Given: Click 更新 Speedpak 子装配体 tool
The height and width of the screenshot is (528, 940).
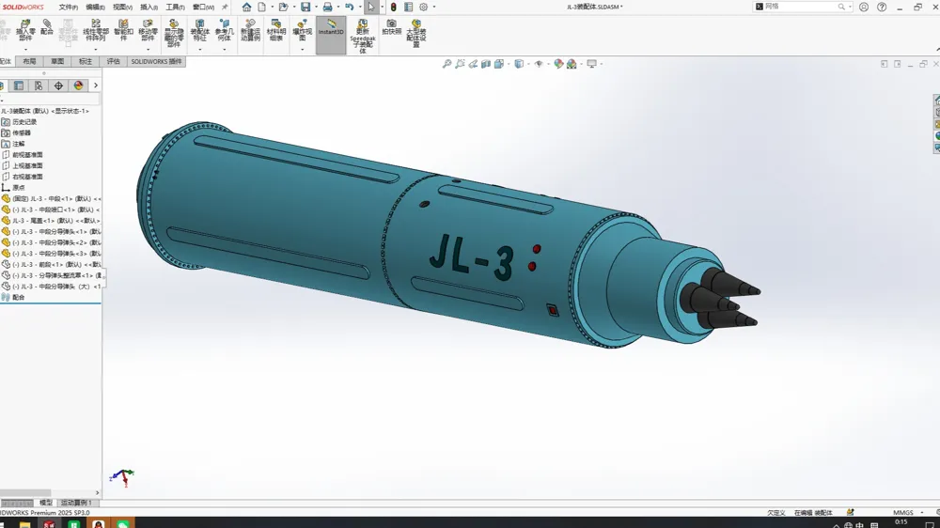Looking at the screenshot, I should (363, 36).
